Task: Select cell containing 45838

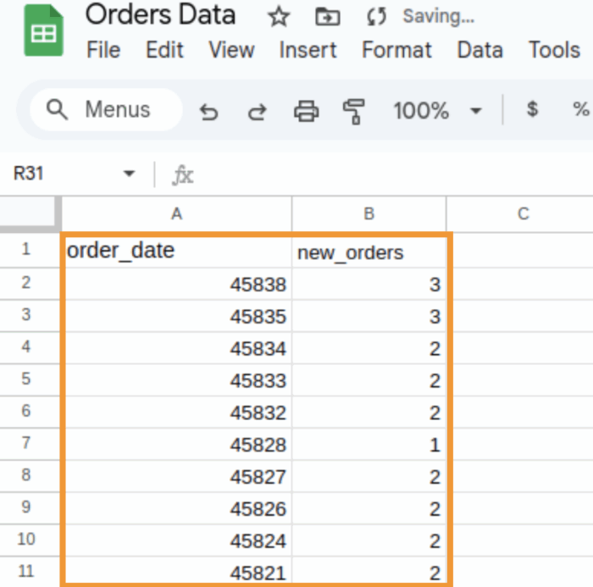Action: pos(178,284)
